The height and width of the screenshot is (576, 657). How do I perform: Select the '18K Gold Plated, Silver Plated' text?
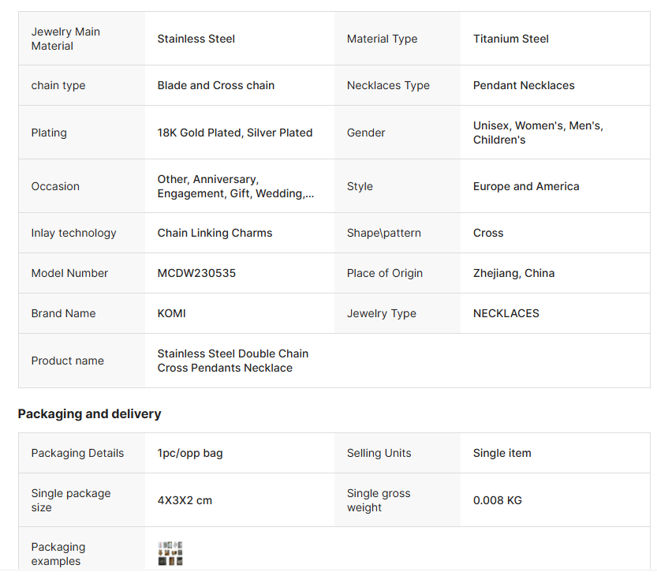click(x=234, y=133)
